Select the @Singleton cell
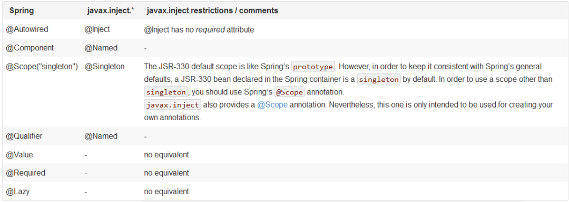Screen dimensions: 569x202 (x=104, y=67)
